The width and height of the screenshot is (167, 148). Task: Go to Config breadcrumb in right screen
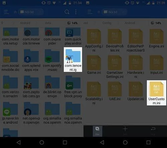(x=107, y=23)
